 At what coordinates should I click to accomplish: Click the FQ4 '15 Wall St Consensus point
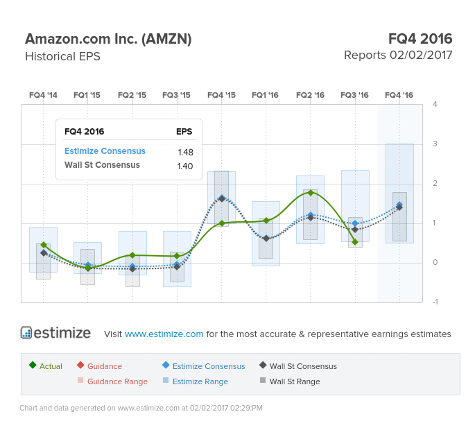222,199
